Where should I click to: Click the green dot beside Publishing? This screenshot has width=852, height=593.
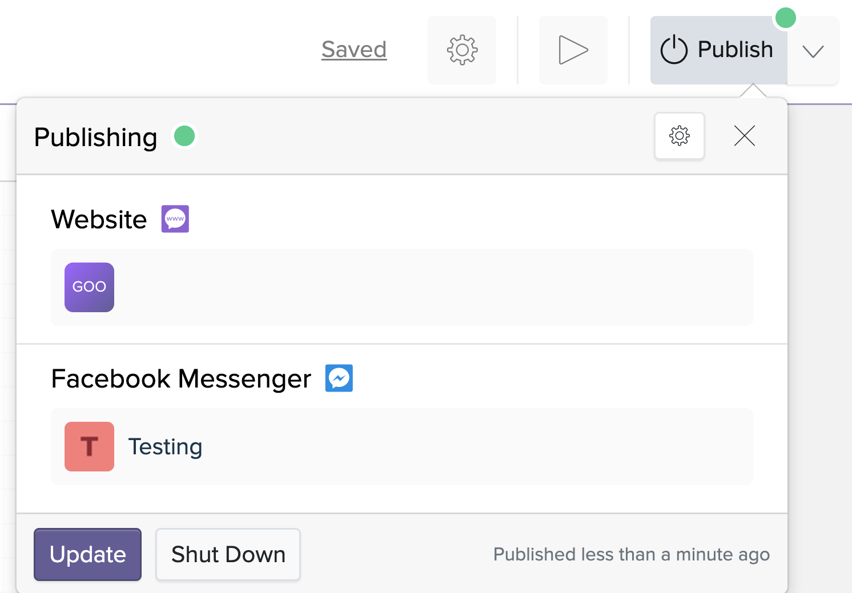pos(184,136)
